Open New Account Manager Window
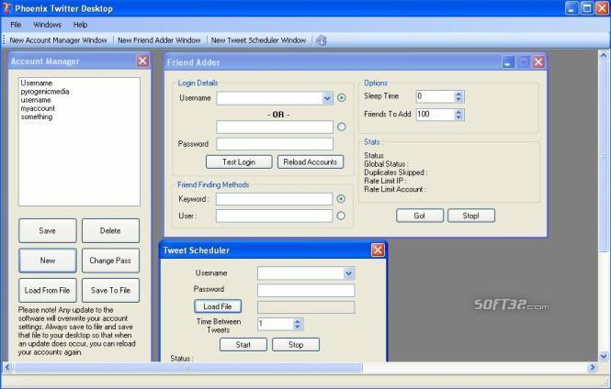 (x=58, y=40)
